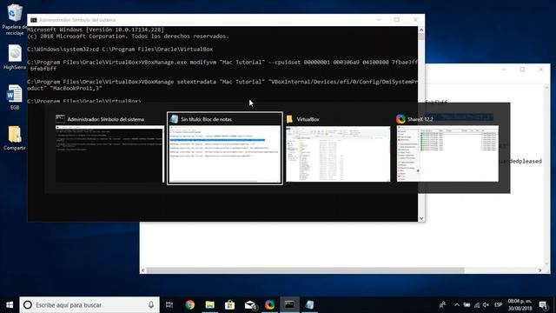Switch to Sin título: Bloc de notas thumbnail
The image size is (556, 313).
coord(225,154)
